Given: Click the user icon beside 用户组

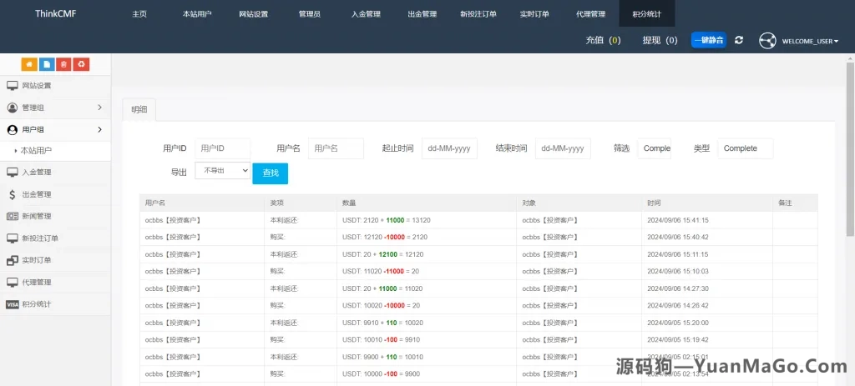Looking at the screenshot, I should (13, 130).
